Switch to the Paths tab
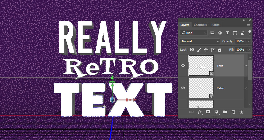 (x=215, y=25)
